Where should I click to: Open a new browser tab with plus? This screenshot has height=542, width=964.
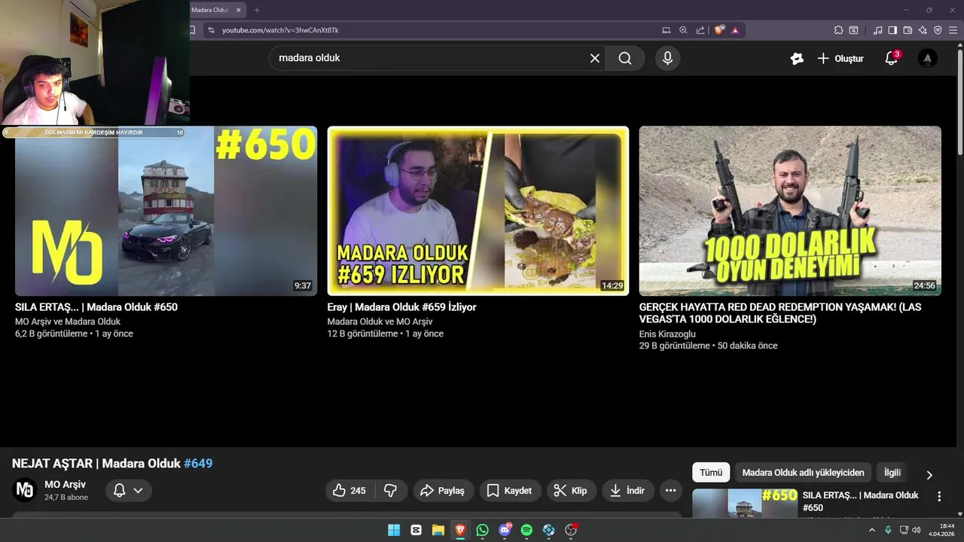point(257,10)
